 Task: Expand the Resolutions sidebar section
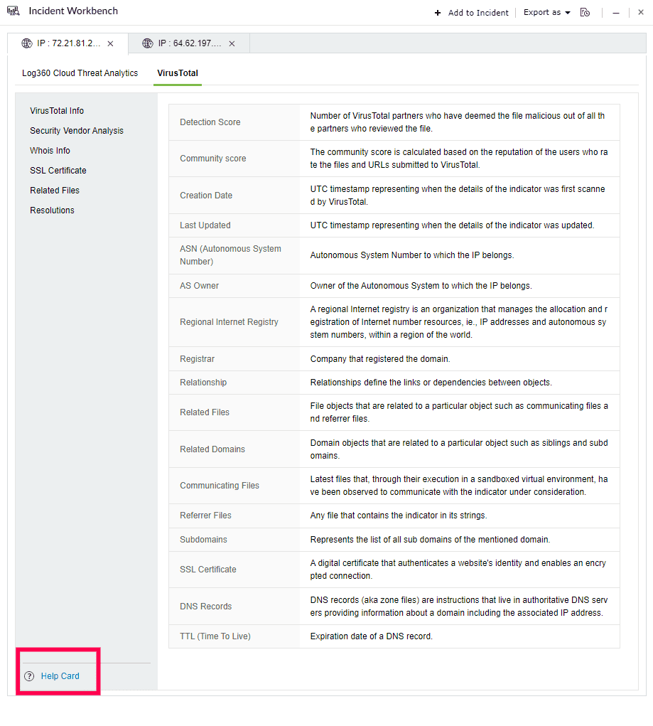(x=50, y=210)
